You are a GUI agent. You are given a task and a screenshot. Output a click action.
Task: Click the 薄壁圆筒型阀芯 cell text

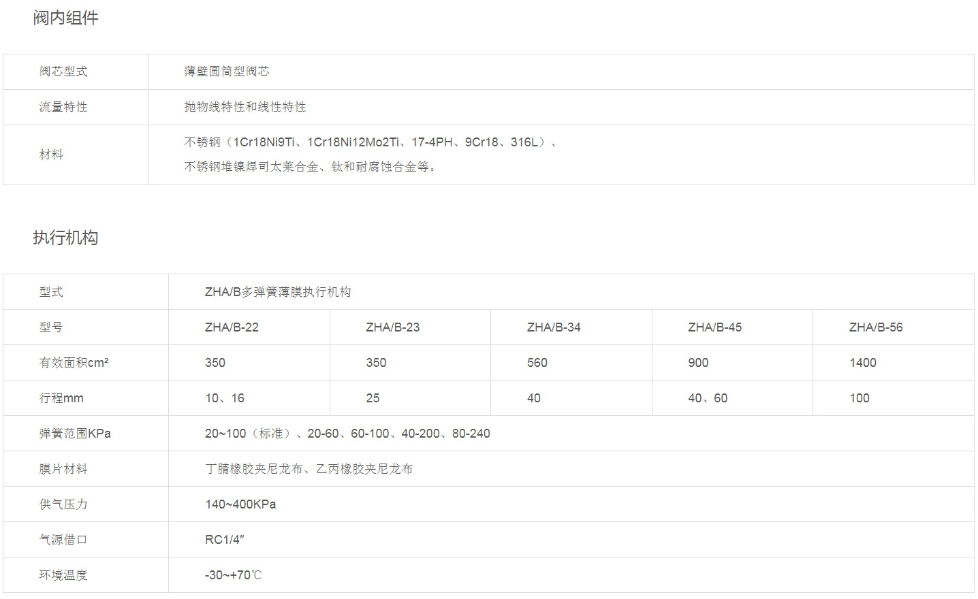coord(227,71)
